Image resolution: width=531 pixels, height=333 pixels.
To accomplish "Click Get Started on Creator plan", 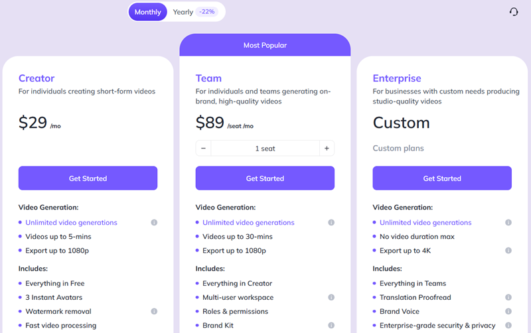I will coord(88,178).
